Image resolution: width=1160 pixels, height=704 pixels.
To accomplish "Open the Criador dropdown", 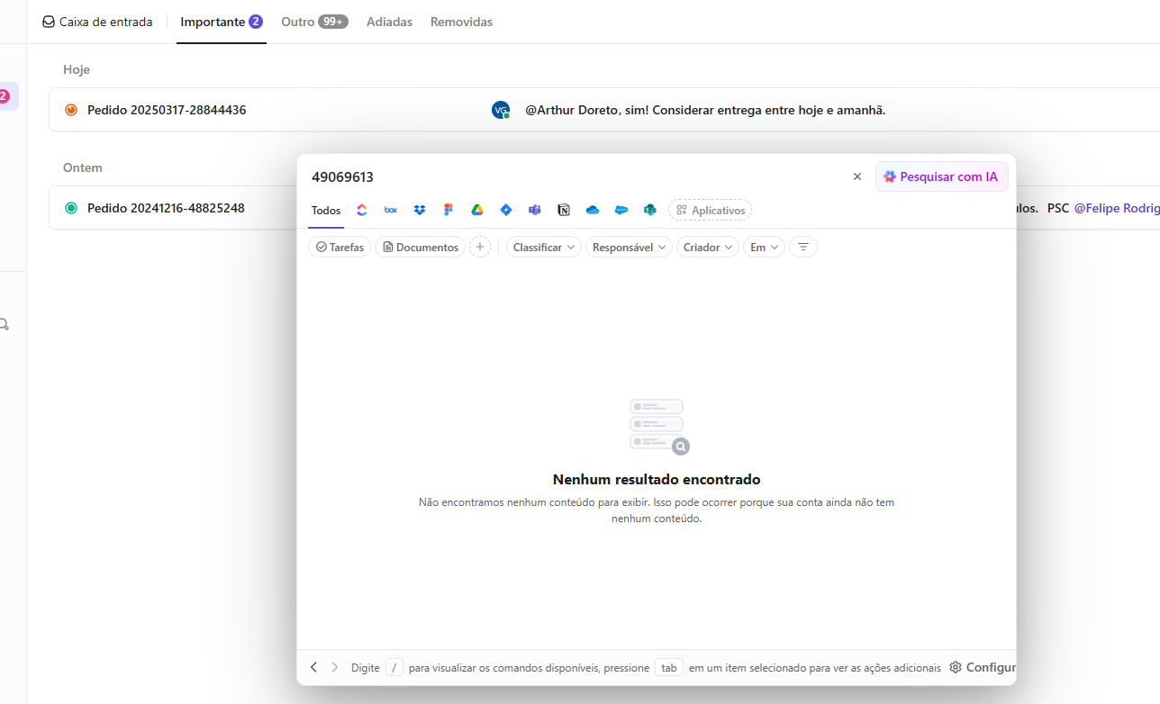I will click(x=707, y=247).
